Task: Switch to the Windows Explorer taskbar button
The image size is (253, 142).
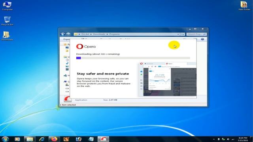Action: (30, 139)
